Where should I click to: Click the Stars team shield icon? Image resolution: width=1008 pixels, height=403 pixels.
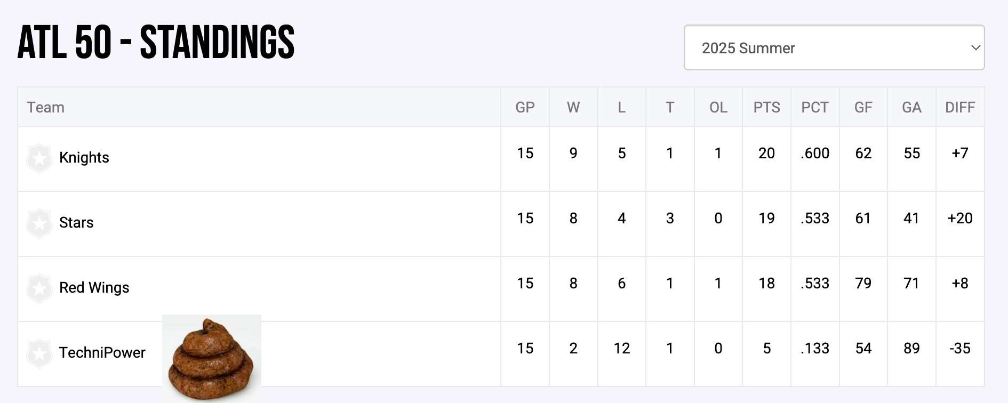point(39,223)
